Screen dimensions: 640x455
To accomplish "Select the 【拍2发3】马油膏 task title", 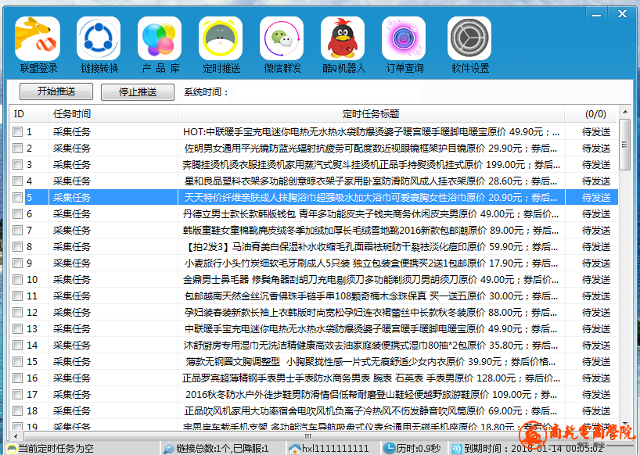I will click(371, 247).
